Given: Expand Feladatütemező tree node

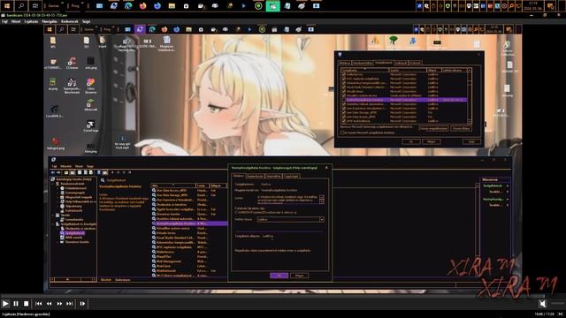Looking at the screenshot, I should coord(58,188).
